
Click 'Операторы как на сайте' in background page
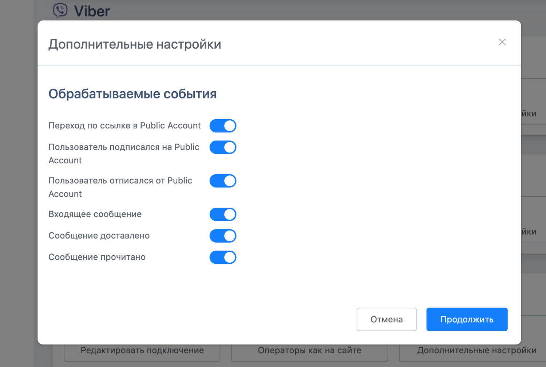pos(309,352)
